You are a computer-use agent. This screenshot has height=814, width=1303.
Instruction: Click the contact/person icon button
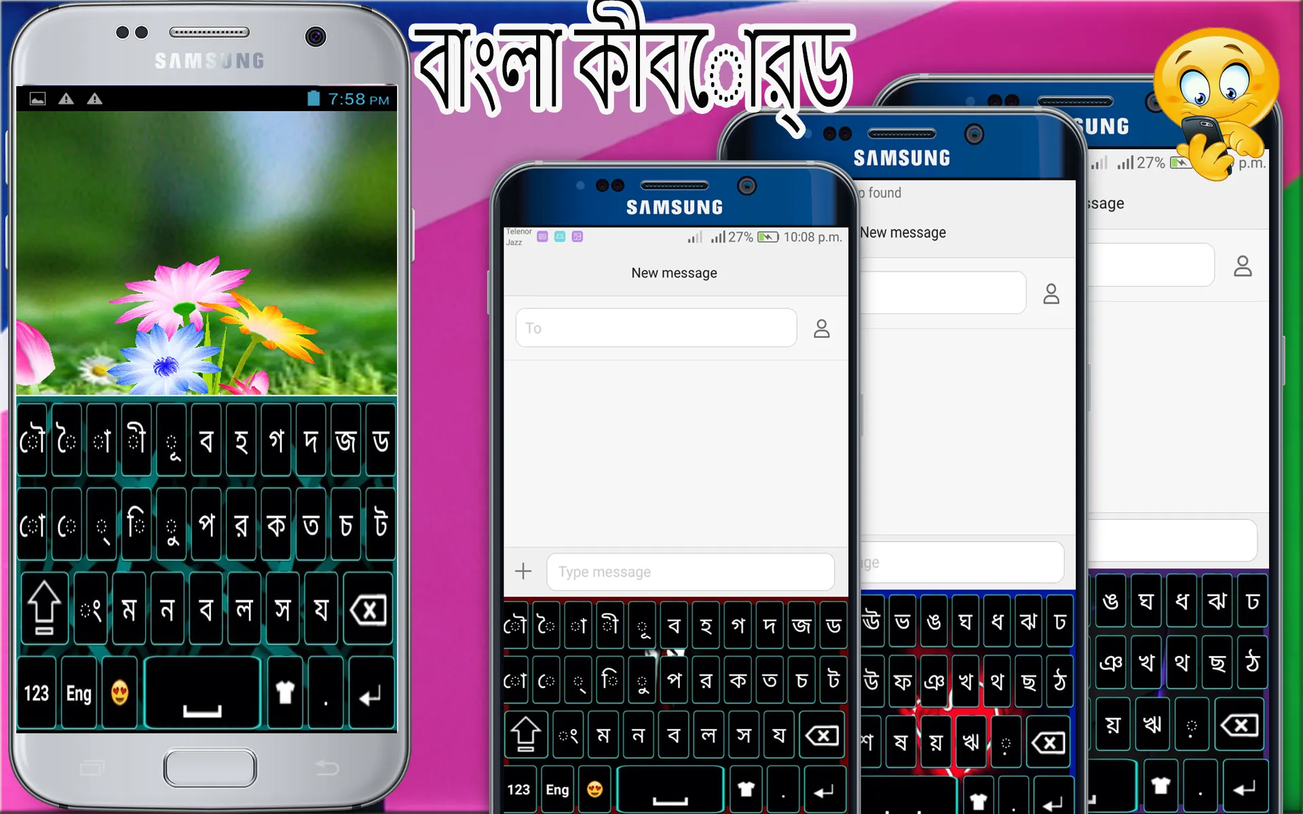click(820, 329)
